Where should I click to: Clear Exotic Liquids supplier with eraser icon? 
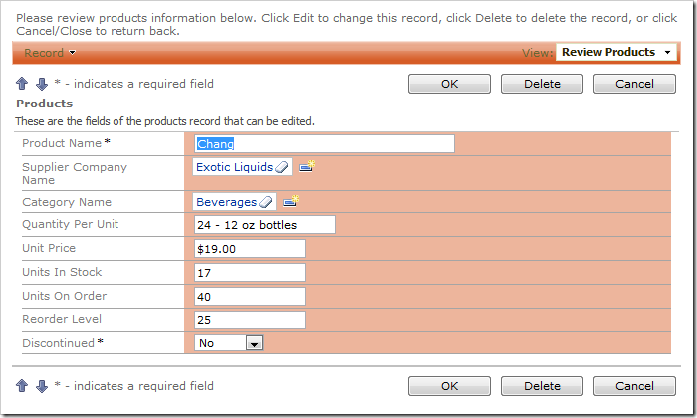tap(282, 167)
